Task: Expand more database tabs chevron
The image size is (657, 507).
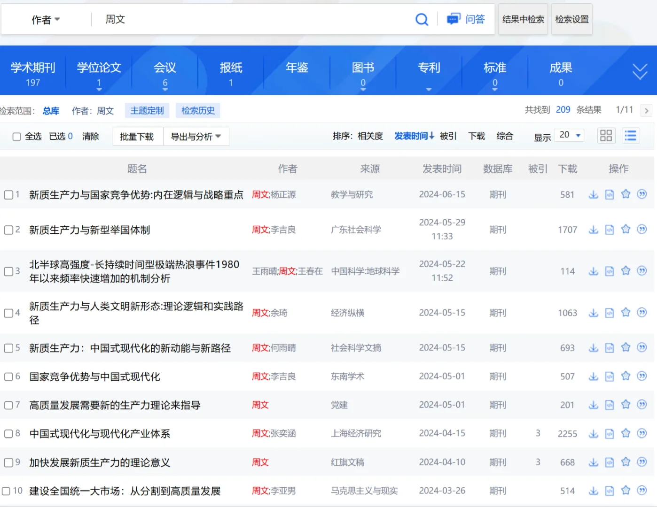Action: pyautogui.click(x=640, y=71)
